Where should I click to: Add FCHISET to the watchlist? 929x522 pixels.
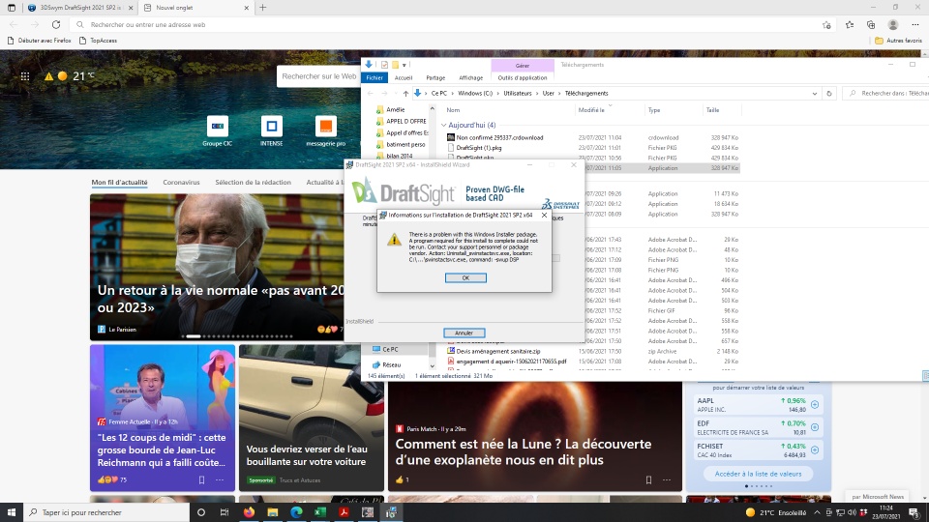pos(815,450)
